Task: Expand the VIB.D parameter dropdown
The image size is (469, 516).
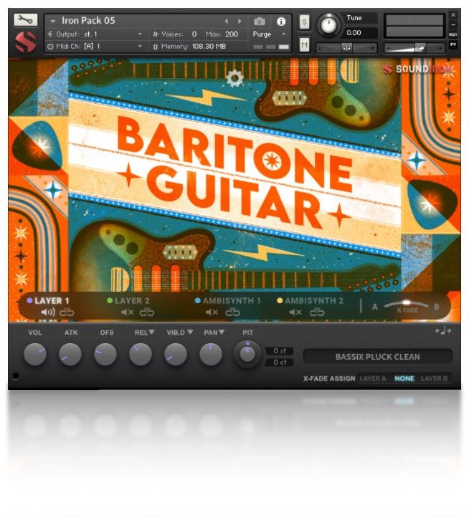Action: point(180,333)
